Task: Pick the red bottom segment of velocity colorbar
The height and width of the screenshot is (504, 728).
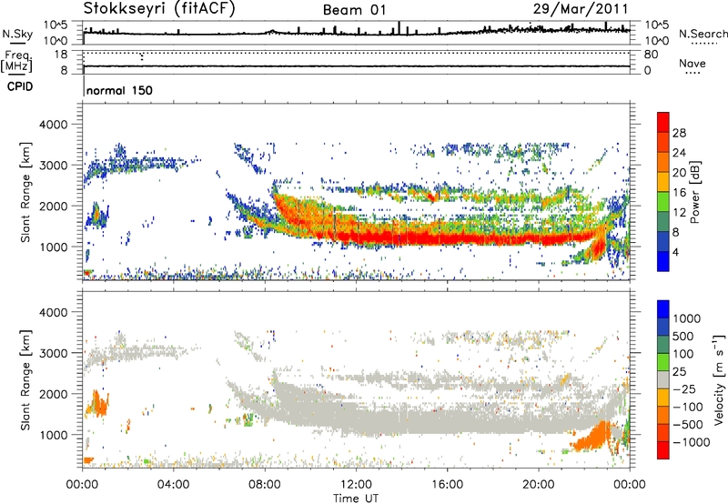Action: (663, 450)
